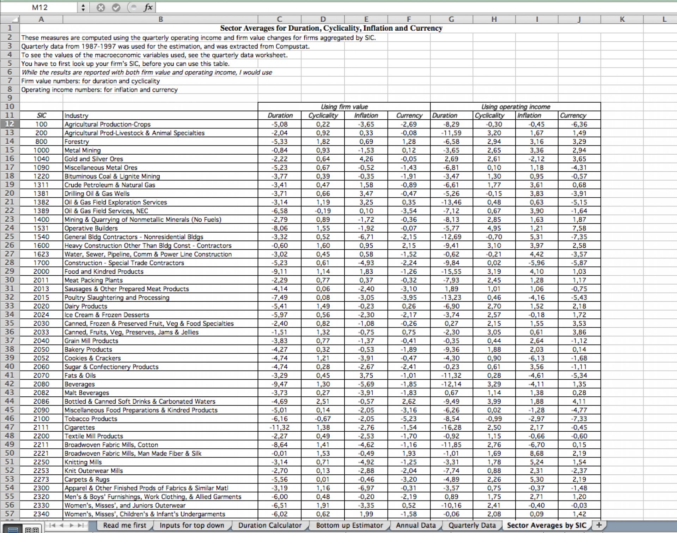
Task: Switch to Duration Calculator sheet
Action: click(x=270, y=525)
